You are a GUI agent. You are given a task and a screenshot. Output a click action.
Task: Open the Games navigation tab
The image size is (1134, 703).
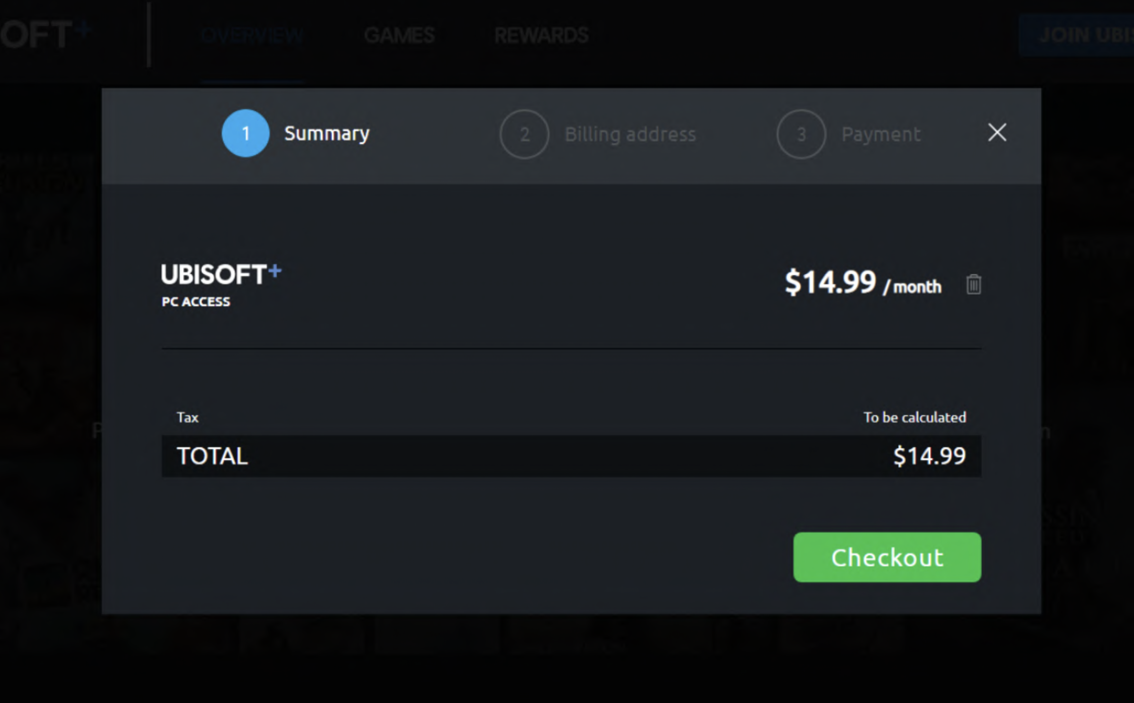(x=399, y=36)
